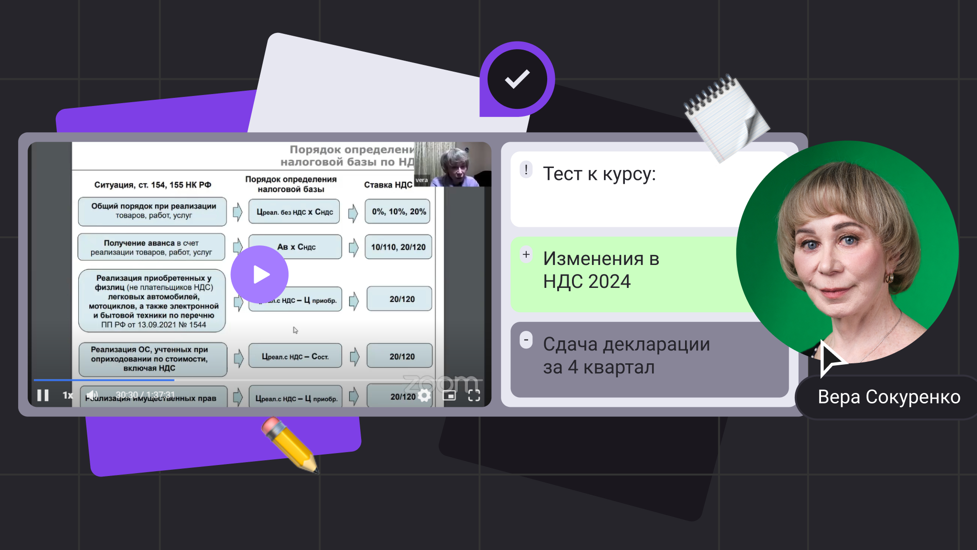Click the speaker webcam thumbnail in video
This screenshot has height=550, width=977.
coord(452,164)
